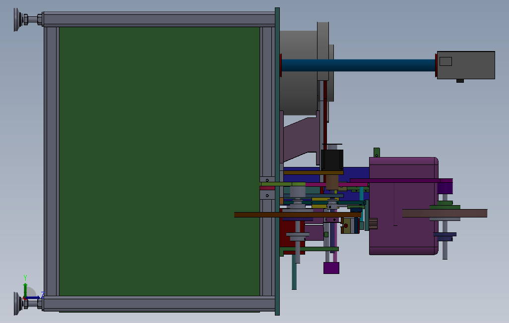Select the small black bump under motor box

tap(460, 81)
